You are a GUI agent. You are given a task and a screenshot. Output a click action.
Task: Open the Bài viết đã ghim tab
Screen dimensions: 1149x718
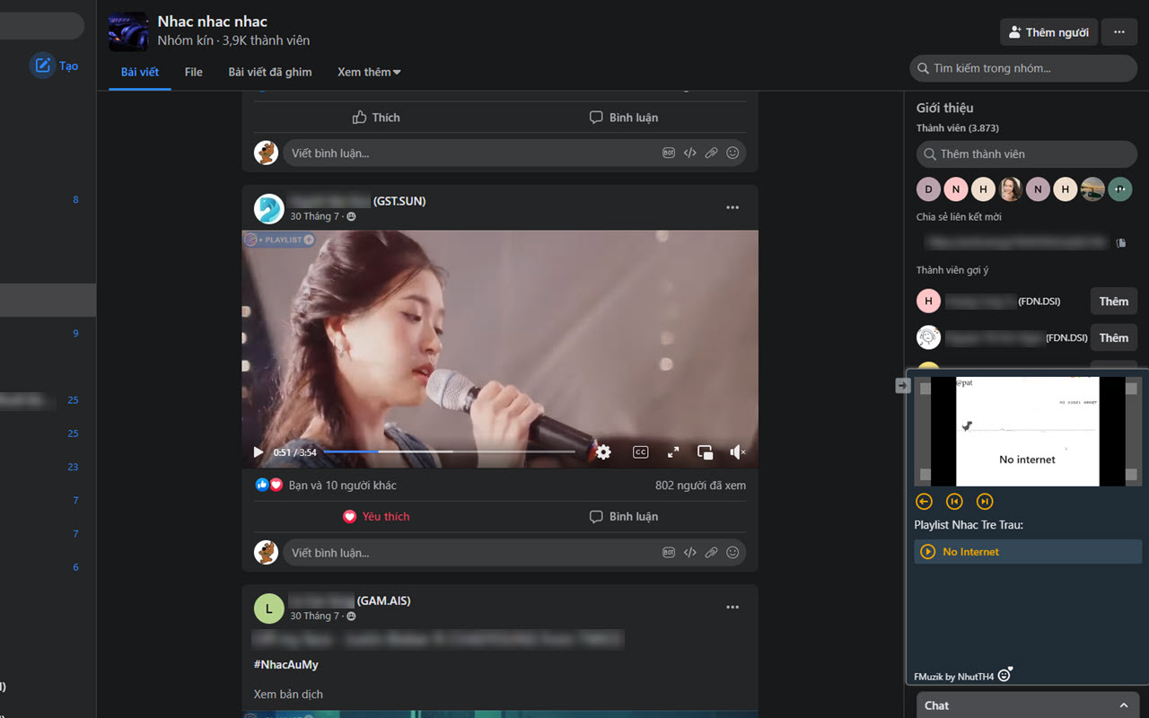click(270, 72)
